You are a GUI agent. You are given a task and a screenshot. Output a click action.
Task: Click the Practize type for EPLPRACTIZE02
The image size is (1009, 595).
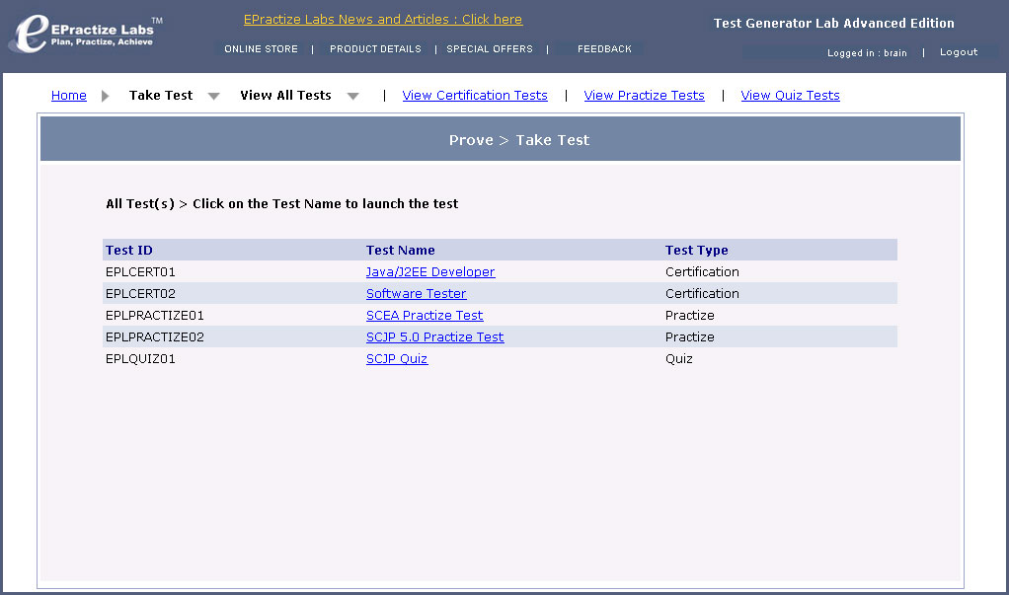tap(690, 337)
